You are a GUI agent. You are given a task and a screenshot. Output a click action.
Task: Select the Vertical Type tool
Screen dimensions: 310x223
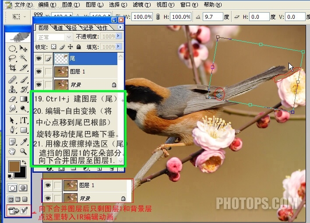[23, 120]
